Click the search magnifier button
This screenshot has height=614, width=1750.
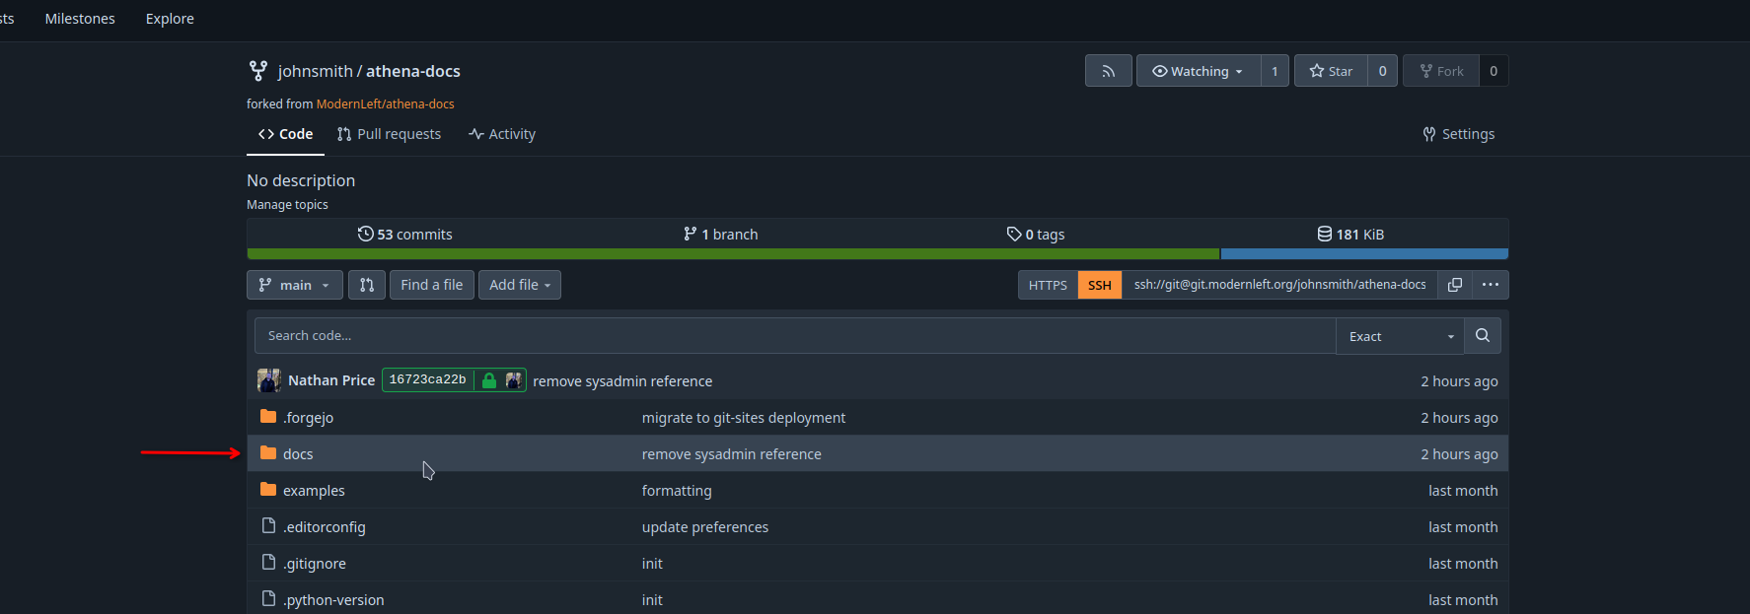[x=1483, y=336]
